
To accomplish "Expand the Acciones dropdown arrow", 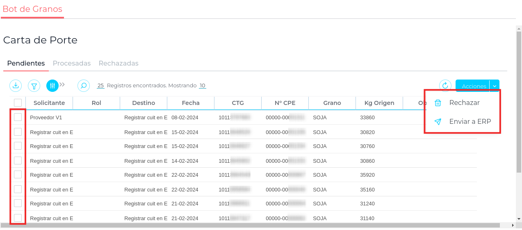I will [x=495, y=86].
